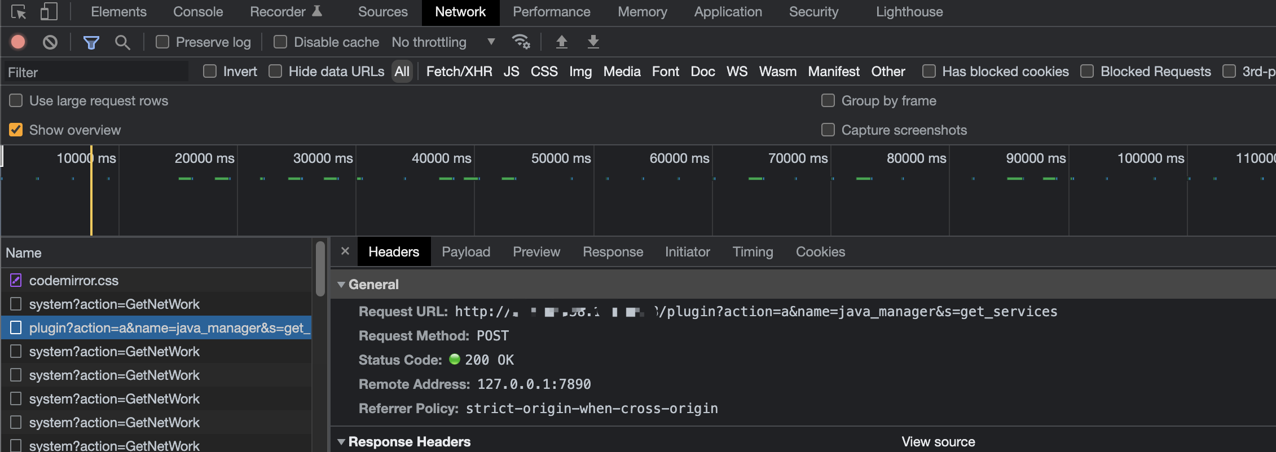Filter requests by Other
This screenshot has height=452, width=1276.
point(888,72)
